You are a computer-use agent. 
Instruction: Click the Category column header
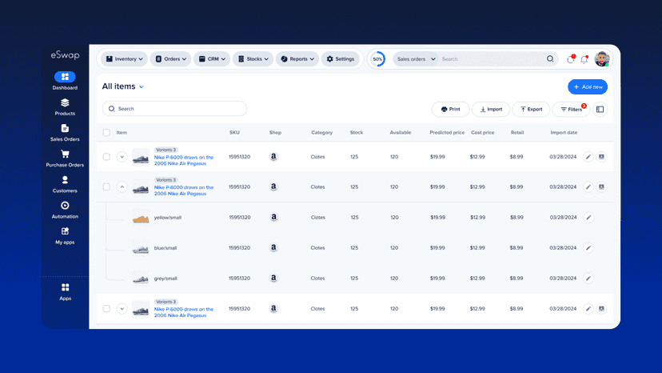click(x=321, y=133)
